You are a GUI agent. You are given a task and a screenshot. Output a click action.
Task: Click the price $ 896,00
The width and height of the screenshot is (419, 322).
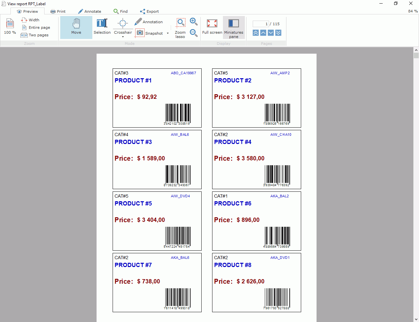click(248, 220)
